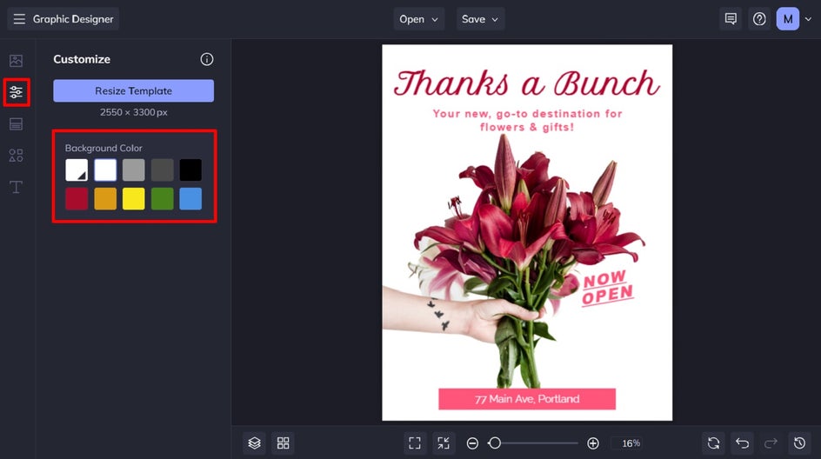
Task: Select the Thanks a Bunch headline text
Action: pyautogui.click(x=527, y=83)
